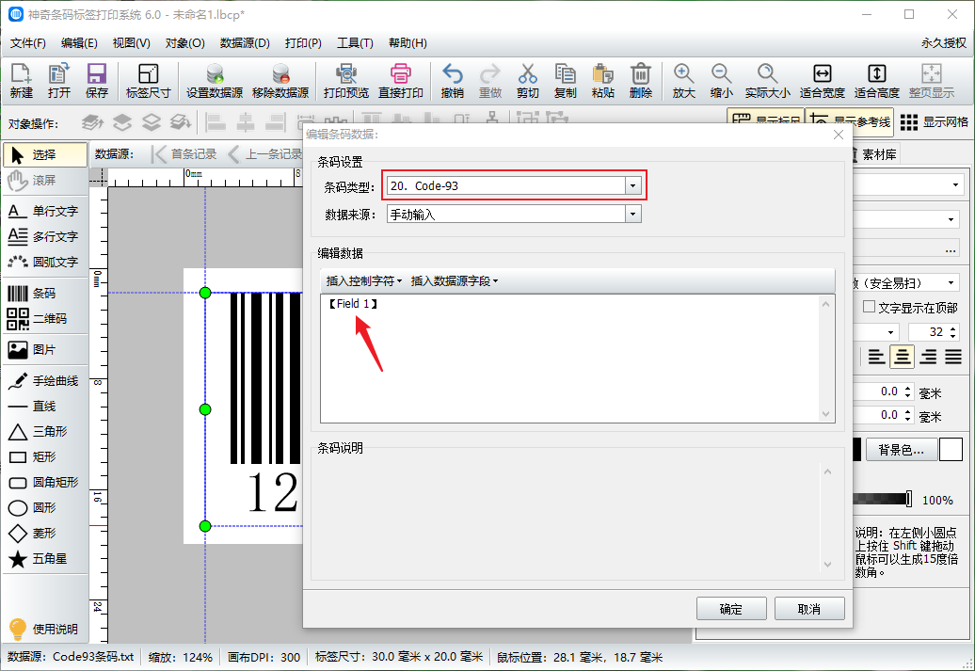Select the 选择 pointer tool
Viewport: 975px width, 671px height.
[x=45, y=155]
